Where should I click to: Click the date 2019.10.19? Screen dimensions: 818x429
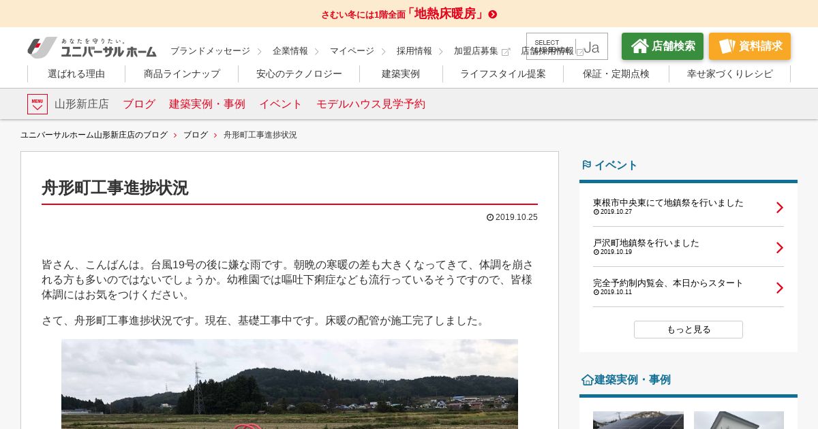pos(616,252)
